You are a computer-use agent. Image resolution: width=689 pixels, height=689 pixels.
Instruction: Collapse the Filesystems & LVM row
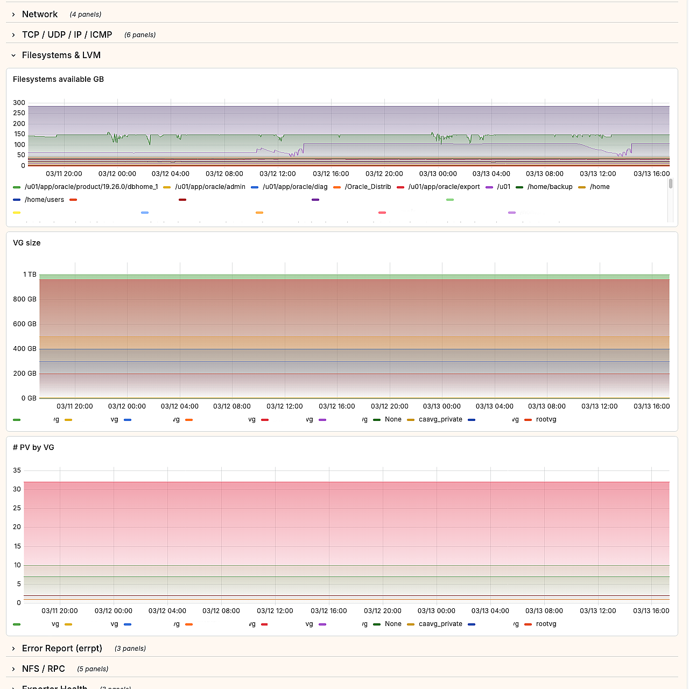pyautogui.click(x=13, y=55)
